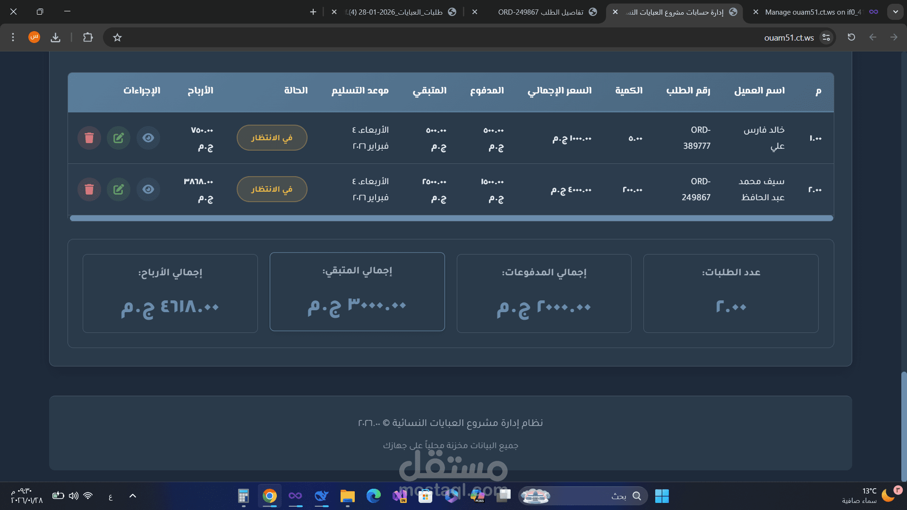
Task: Open the browser extensions puzzle icon
Action: click(x=88, y=37)
